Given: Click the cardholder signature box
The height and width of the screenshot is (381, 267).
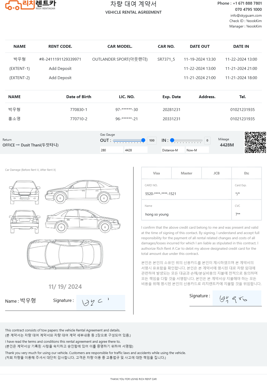Looking at the screenshot, I should coord(237,298).
